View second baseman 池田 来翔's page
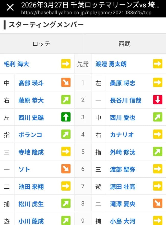Image resolution: width=166 pixels, height=225 pixels. click(x=31, y=187)
